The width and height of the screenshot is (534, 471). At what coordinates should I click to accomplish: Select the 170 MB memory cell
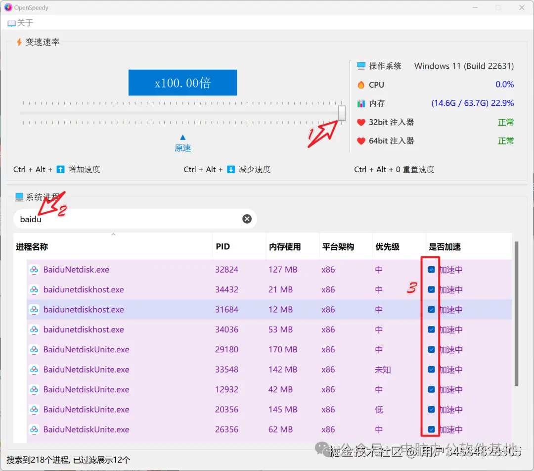tap(283, 349)
